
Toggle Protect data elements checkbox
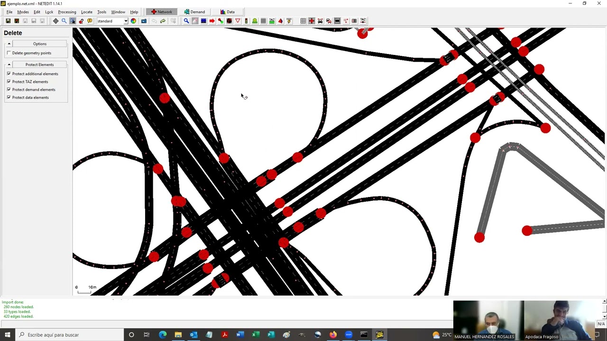(9, 98)
